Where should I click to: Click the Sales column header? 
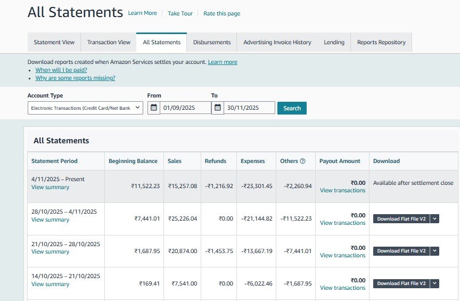(x=175, y=161)
